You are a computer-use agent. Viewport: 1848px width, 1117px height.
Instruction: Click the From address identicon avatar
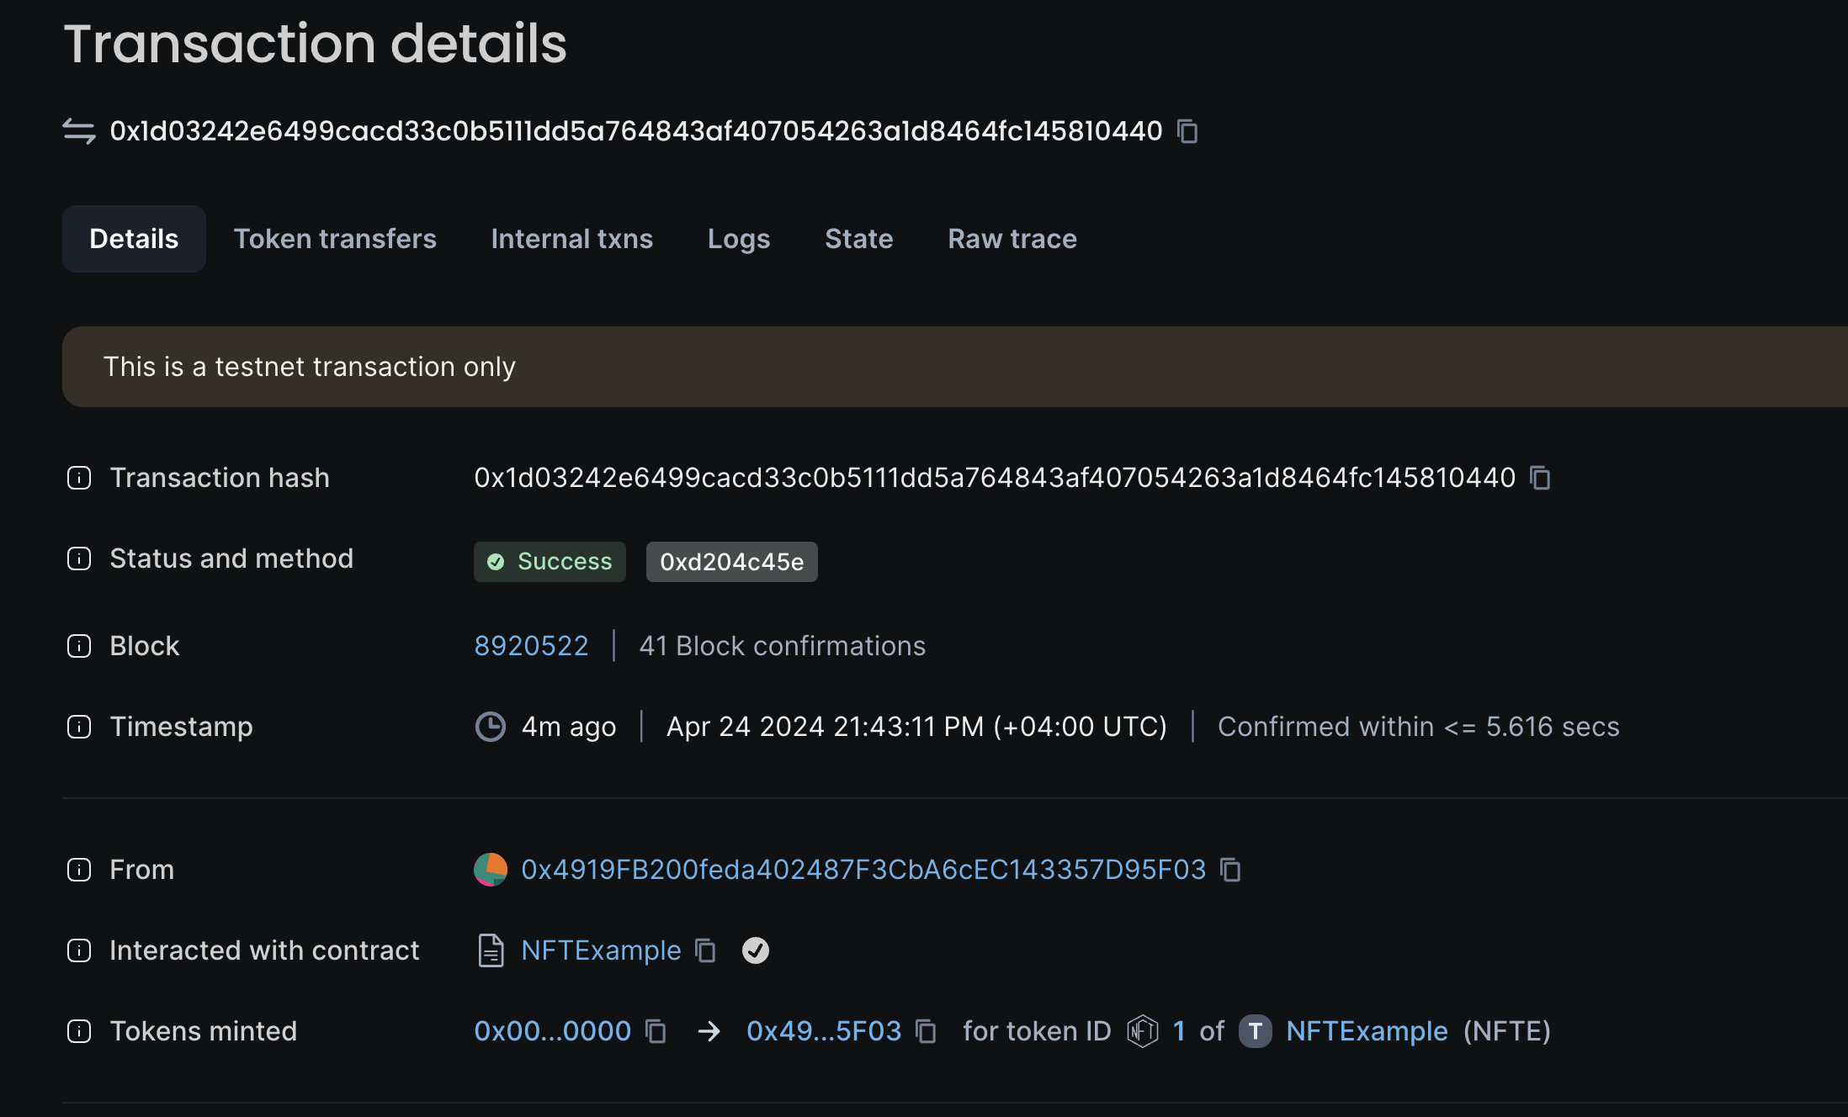pyautogui.click(x=491, y=870)
